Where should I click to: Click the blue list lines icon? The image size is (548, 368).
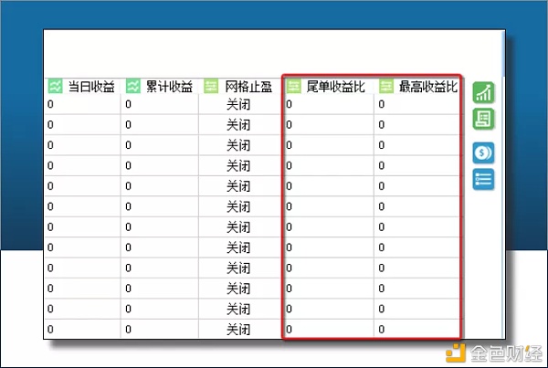click(x=484, y=179)
